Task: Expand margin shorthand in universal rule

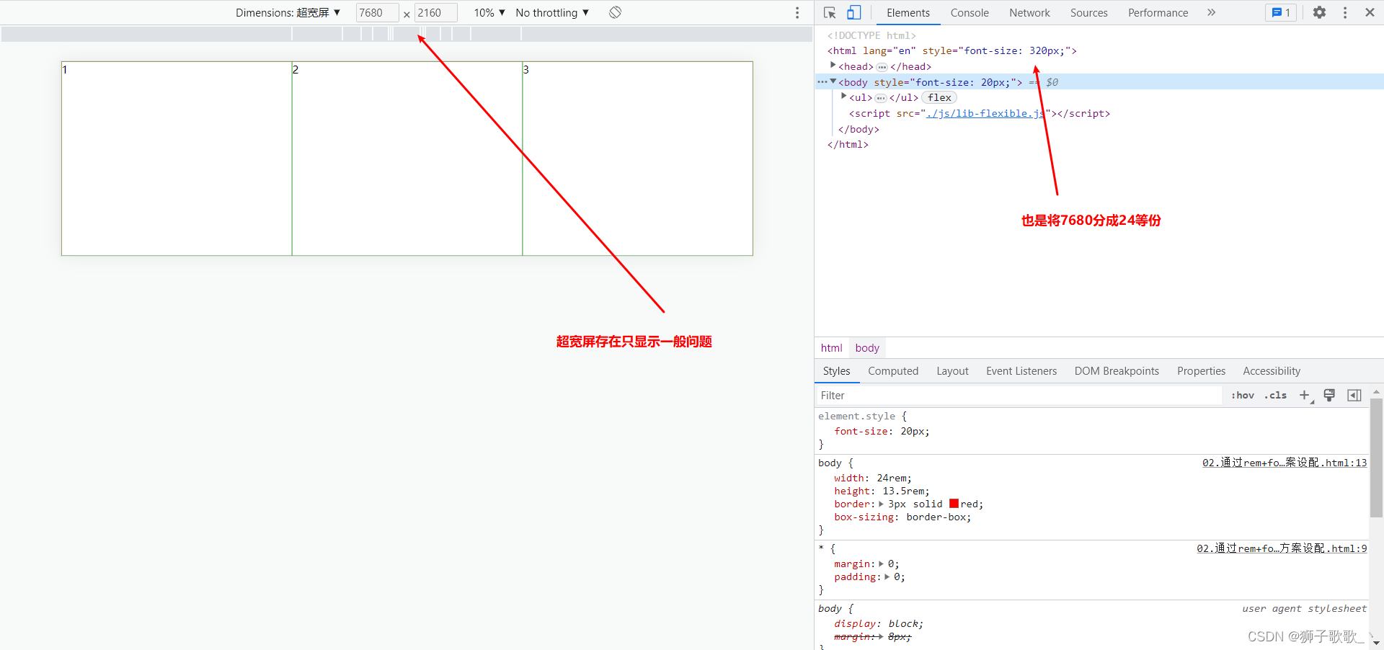Action: (881, 564)
